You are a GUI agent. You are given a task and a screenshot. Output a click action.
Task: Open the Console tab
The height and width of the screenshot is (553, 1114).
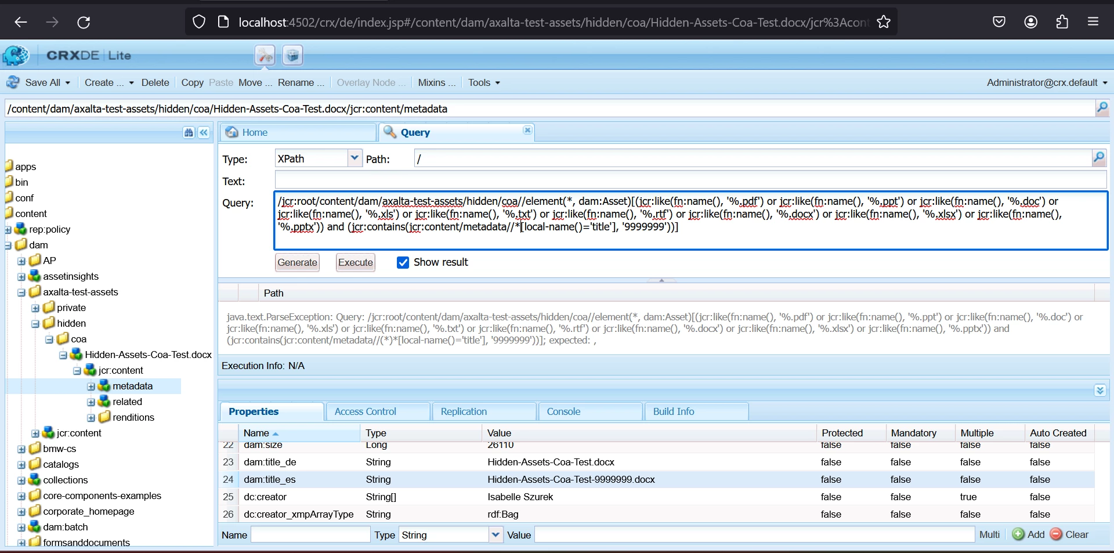tap(591, 411)
